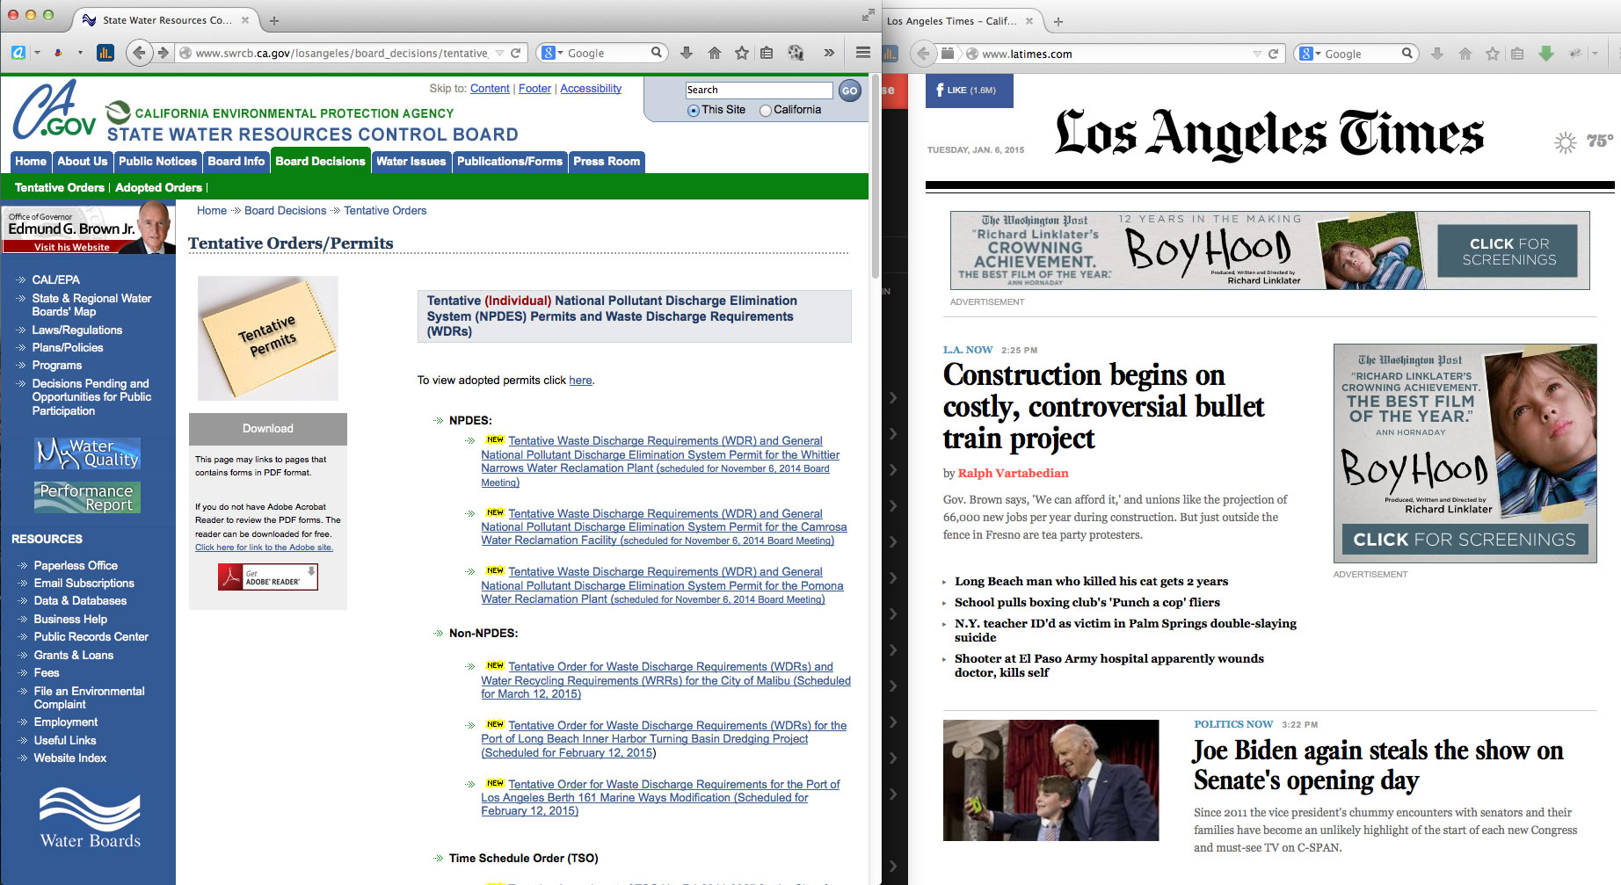1621x885 pixels.
Task: Open Whittier Narrows Water Reclamation Plant permit link
Action: tap(660, 461)
